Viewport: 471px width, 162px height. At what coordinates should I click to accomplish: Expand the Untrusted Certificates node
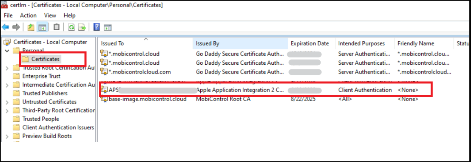7,102
